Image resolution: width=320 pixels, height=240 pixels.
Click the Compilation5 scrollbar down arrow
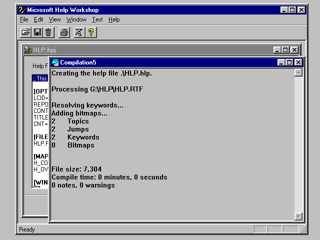click(298, 216)
